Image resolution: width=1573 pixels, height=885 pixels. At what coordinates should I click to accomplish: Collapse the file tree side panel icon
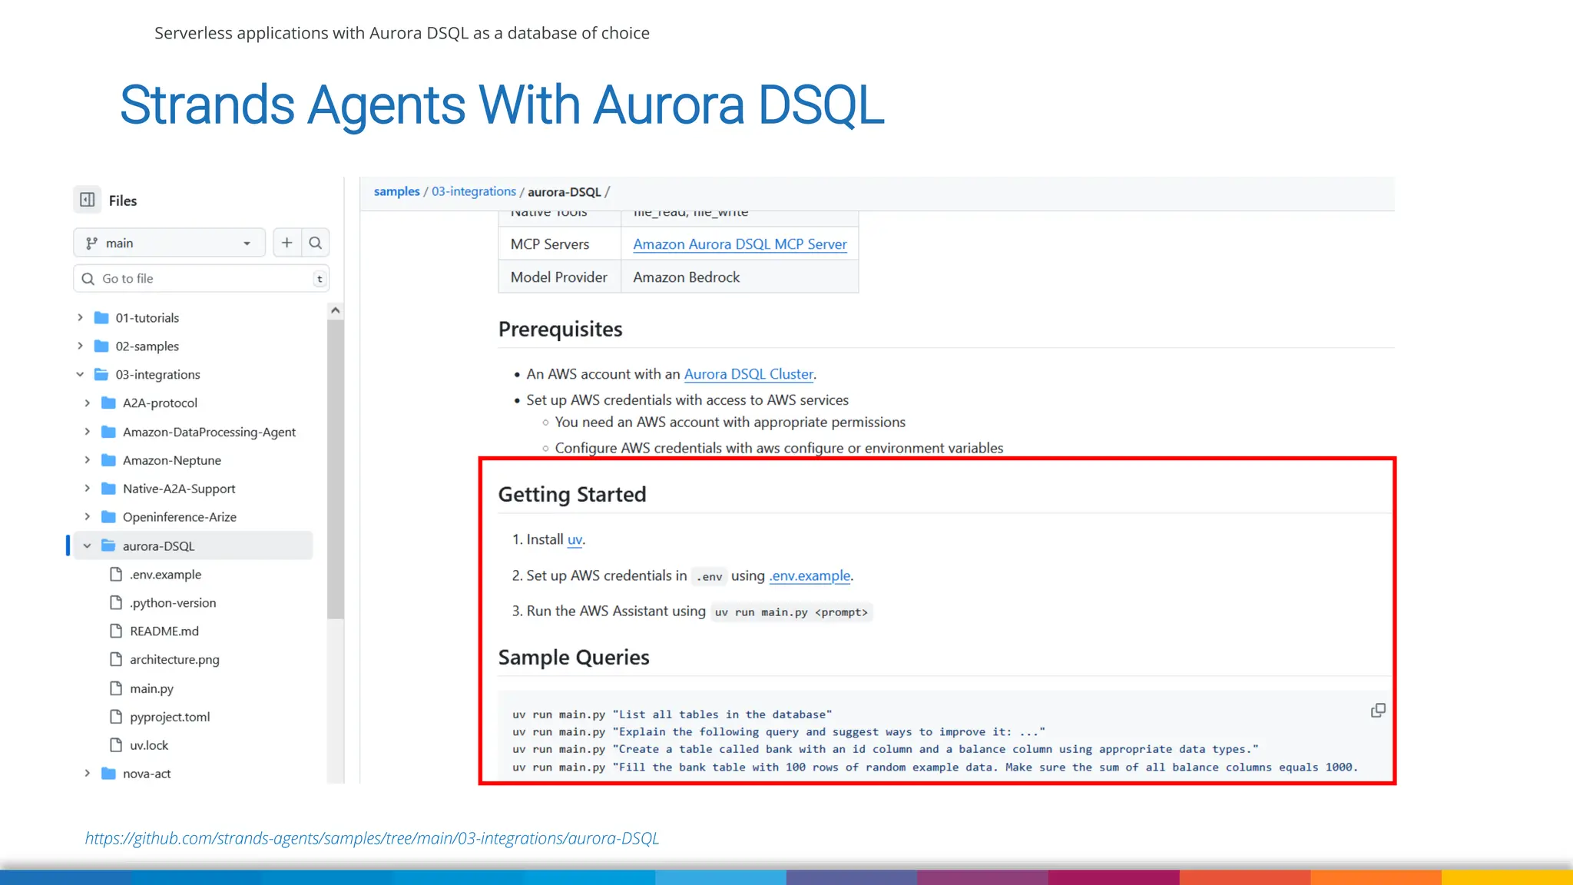88,200
